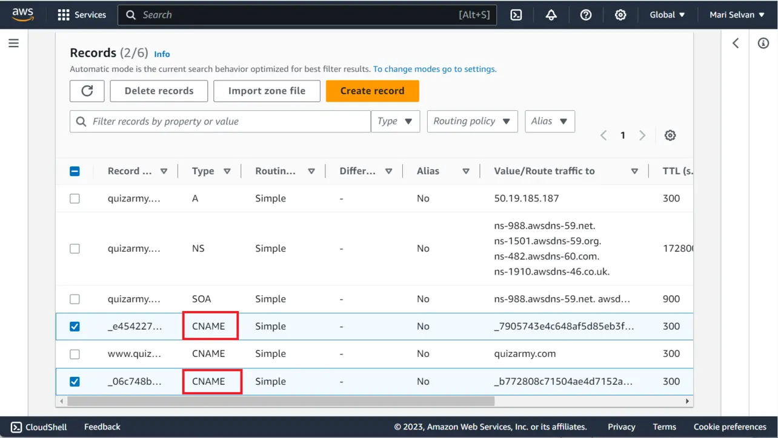
Task: Open the Privacy link
Action: tap(622, 427)
